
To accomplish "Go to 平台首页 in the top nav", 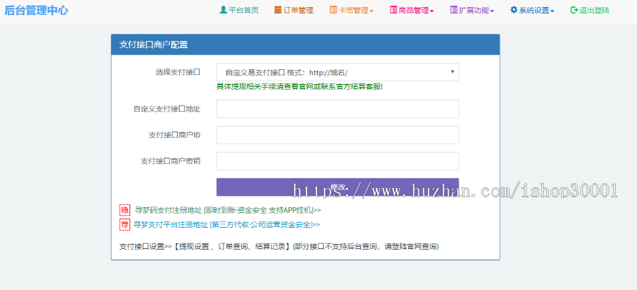I will (x=243, y=11).
